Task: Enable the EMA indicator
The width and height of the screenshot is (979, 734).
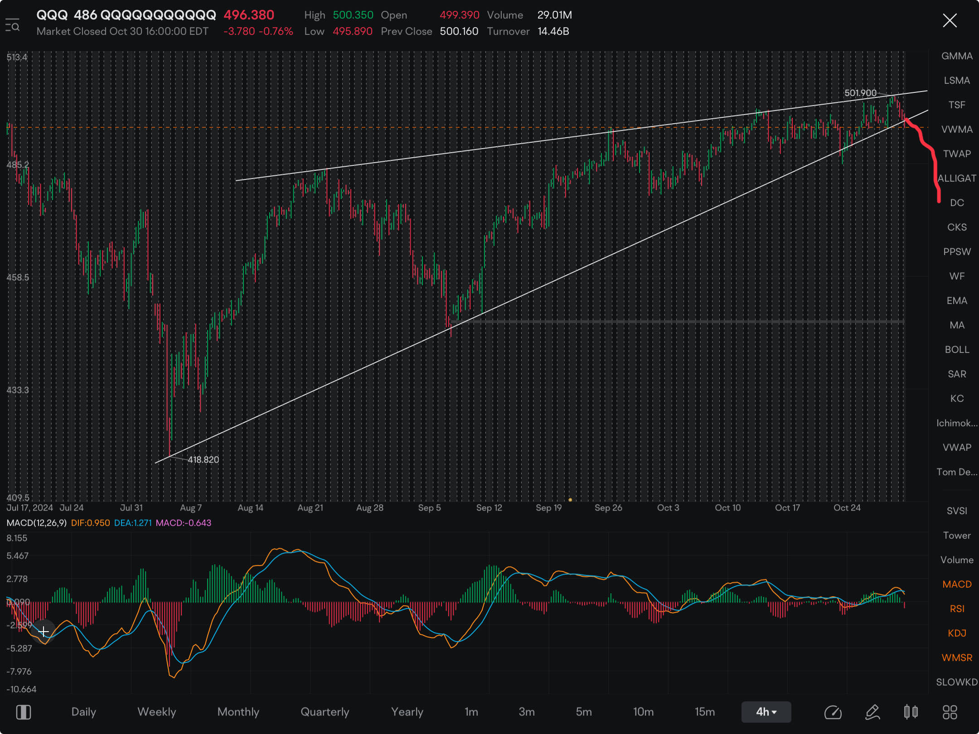Action: (x=957, y=301)
